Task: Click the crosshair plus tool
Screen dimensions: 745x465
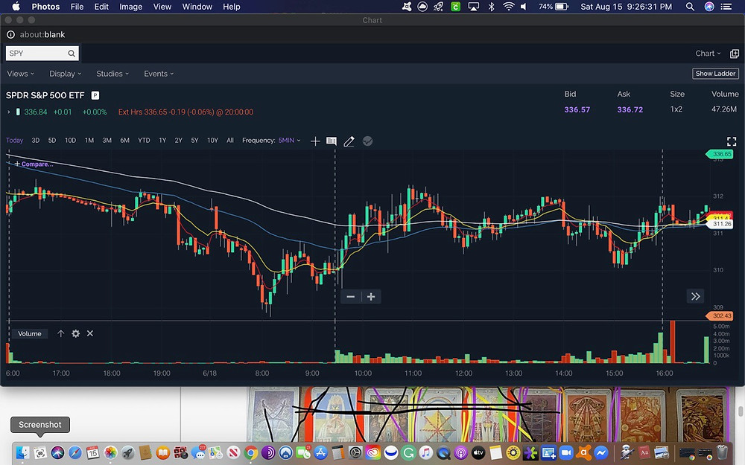Action: pyautogui.click(x=315, y=141)
